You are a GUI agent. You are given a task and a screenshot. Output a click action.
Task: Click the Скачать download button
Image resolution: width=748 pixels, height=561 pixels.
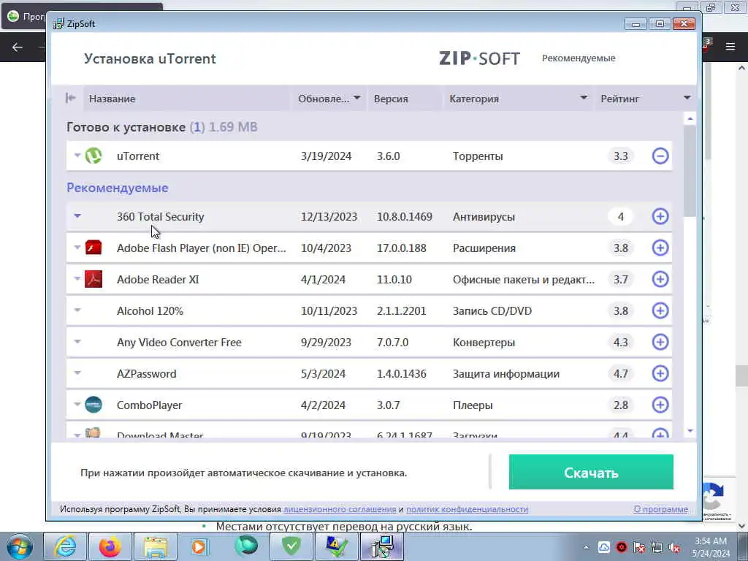click(x=591, y=472)
